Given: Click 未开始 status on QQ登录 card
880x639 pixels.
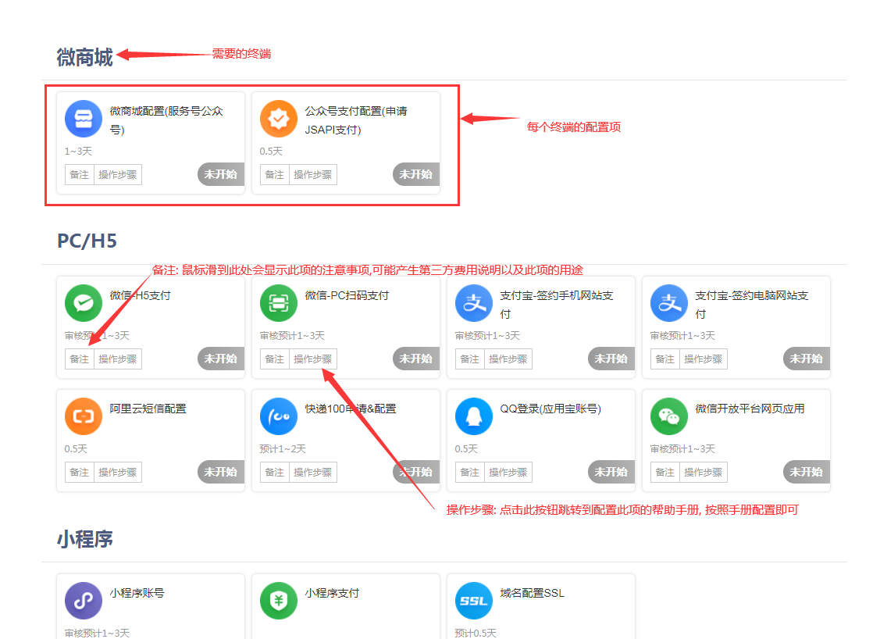Looking at the screenshot, I should (x=611, y=472).
